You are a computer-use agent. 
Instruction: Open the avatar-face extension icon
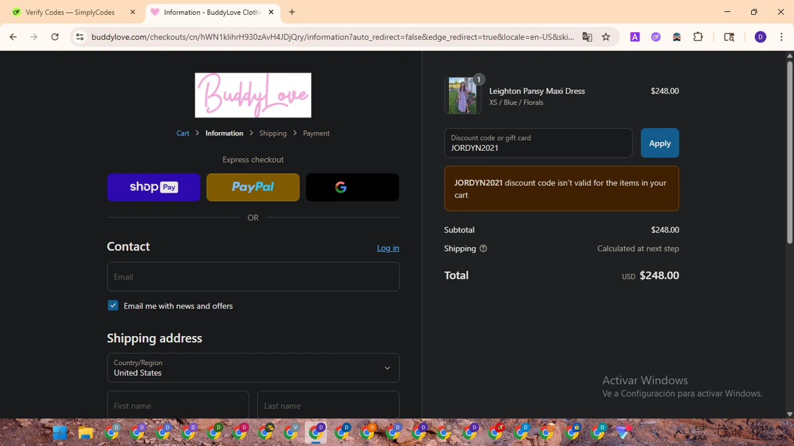[676, 37]
